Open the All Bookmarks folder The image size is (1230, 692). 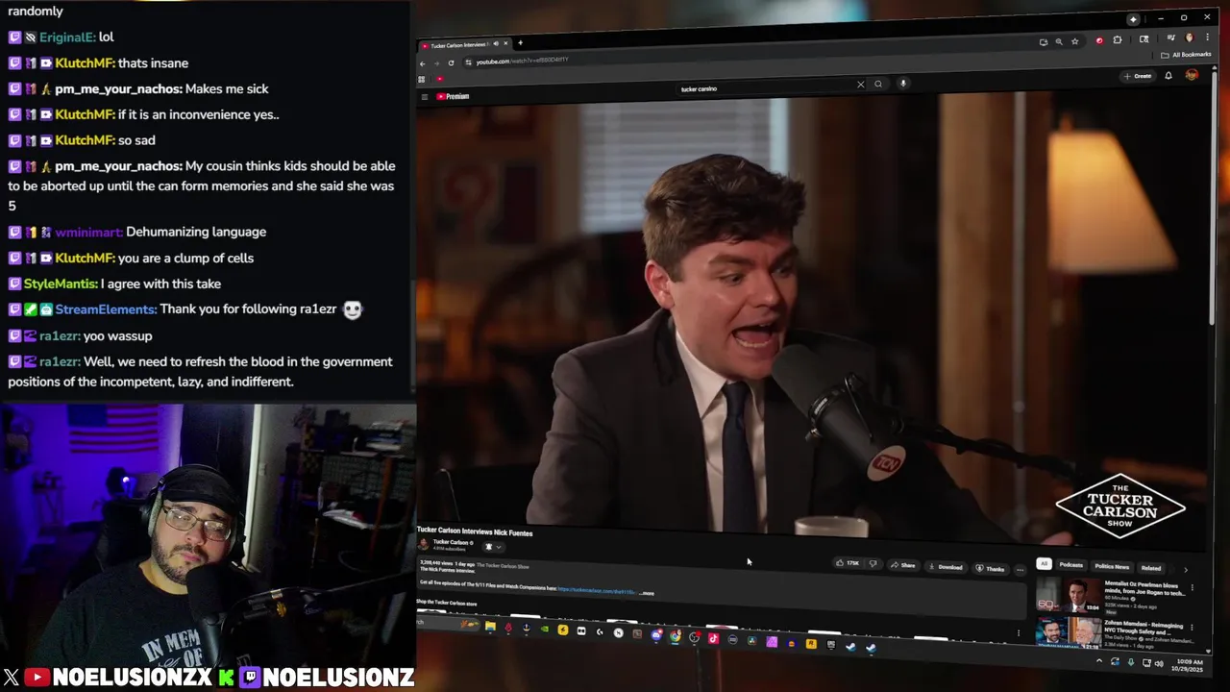pyautogui.click(x=1185, y=55)
